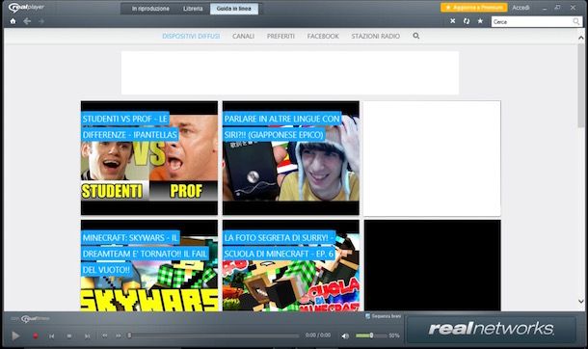Stop page loading with the X icon

point(453,21)
